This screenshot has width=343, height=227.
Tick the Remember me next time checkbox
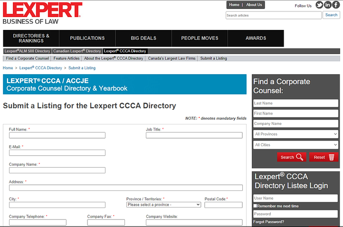pyautogui.click(x=255, y=206)
